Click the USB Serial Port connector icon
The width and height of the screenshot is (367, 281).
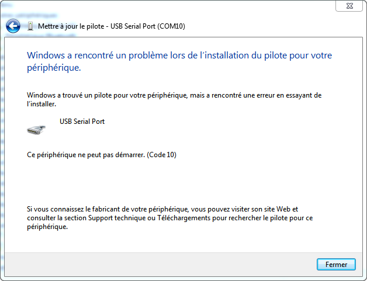coord(36,130)
